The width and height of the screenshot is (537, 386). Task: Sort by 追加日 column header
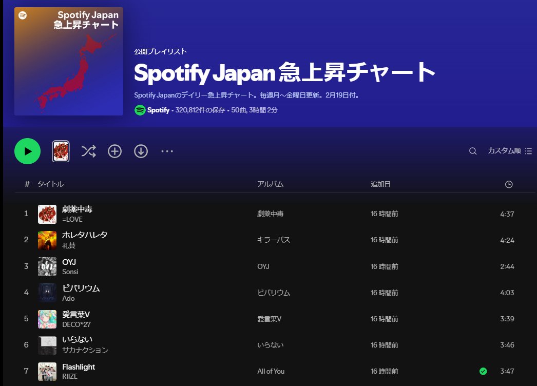[380, 184]
